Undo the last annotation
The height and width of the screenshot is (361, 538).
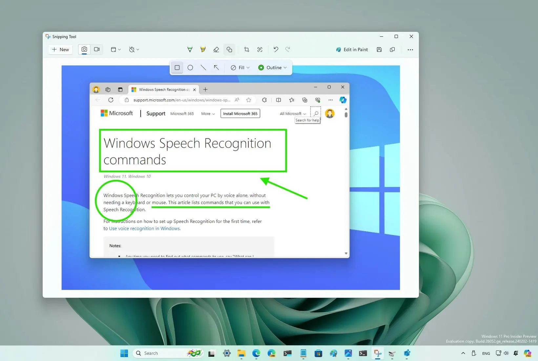tap(276, 50)
